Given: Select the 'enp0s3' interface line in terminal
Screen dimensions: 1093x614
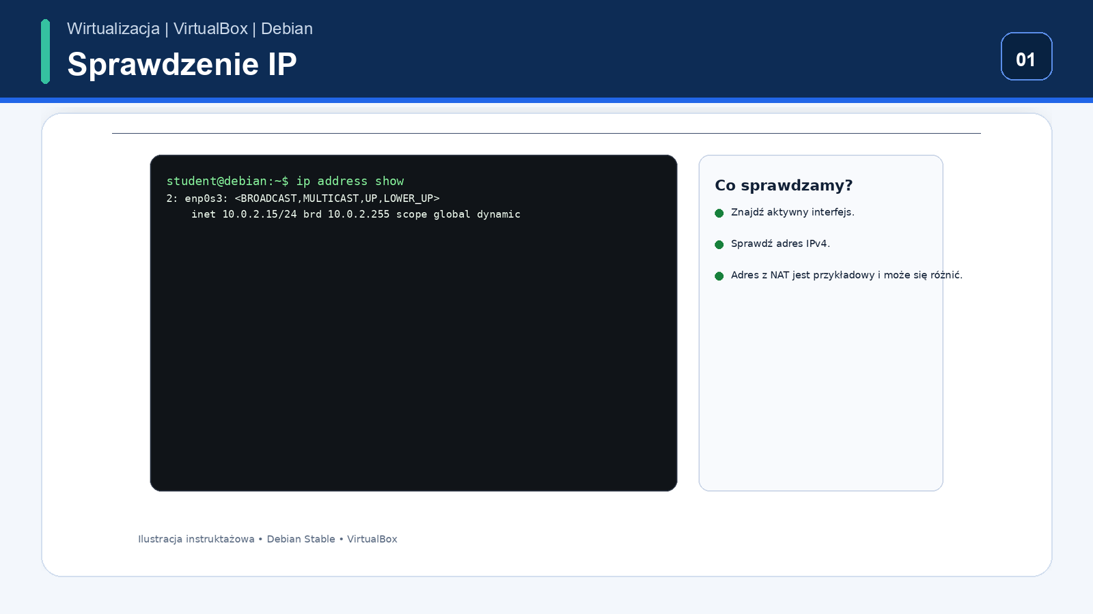Looking at the screenshot, I should pyautogui.click(x=303, y=199).
